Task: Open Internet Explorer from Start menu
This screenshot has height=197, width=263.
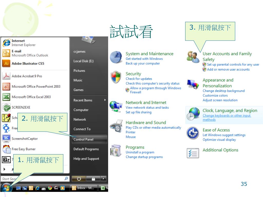Action: click(x=35, y=43)
